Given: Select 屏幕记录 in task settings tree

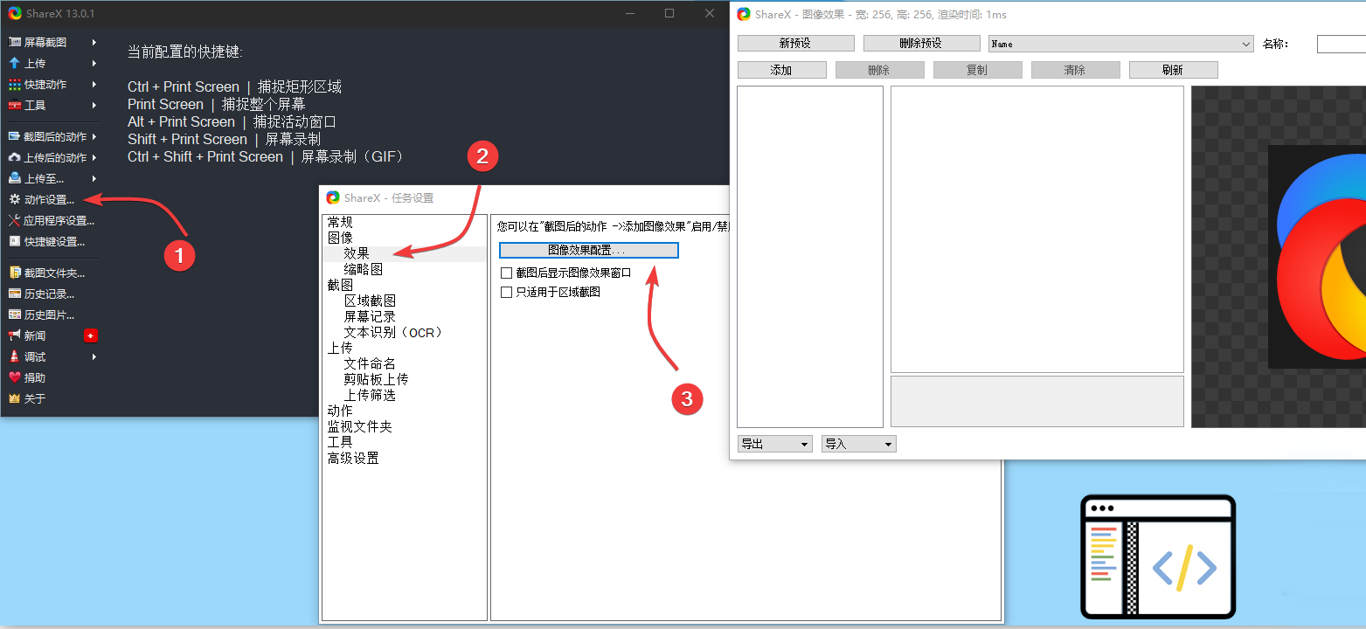Looking at the screenshot, I should [x=370, y=316].
